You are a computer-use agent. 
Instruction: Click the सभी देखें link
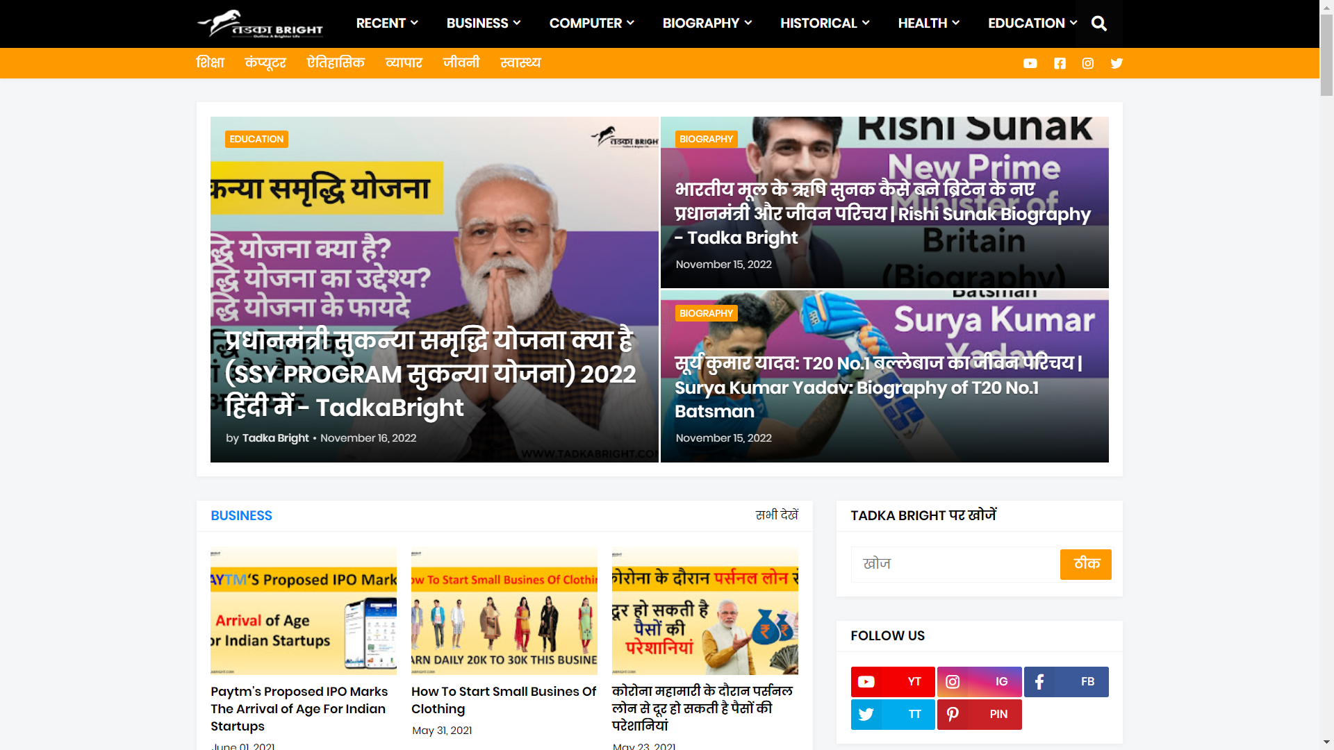pyautogui.click(x=776, y=515)
